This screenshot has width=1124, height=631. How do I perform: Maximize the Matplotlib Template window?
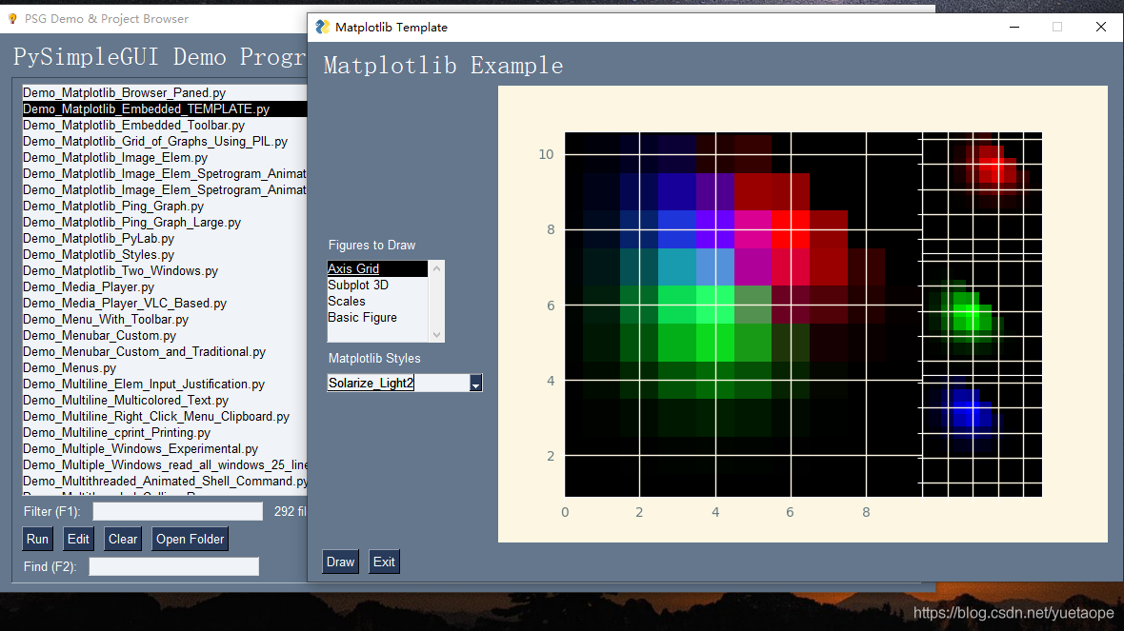(1057, 28)
